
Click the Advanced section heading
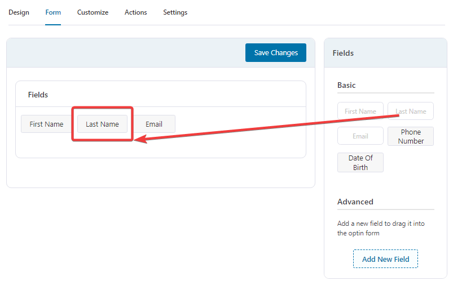coord(355,202)
